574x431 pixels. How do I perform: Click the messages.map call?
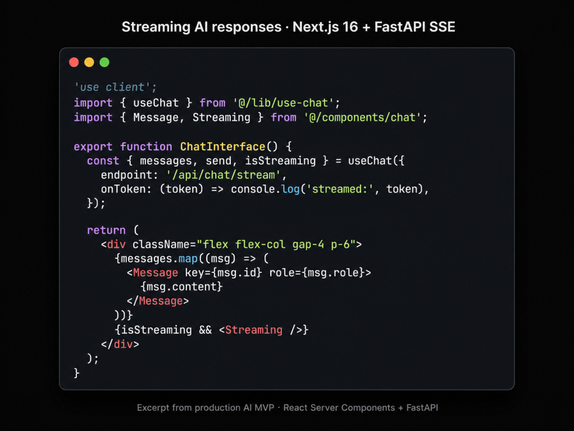click(159, 259)
